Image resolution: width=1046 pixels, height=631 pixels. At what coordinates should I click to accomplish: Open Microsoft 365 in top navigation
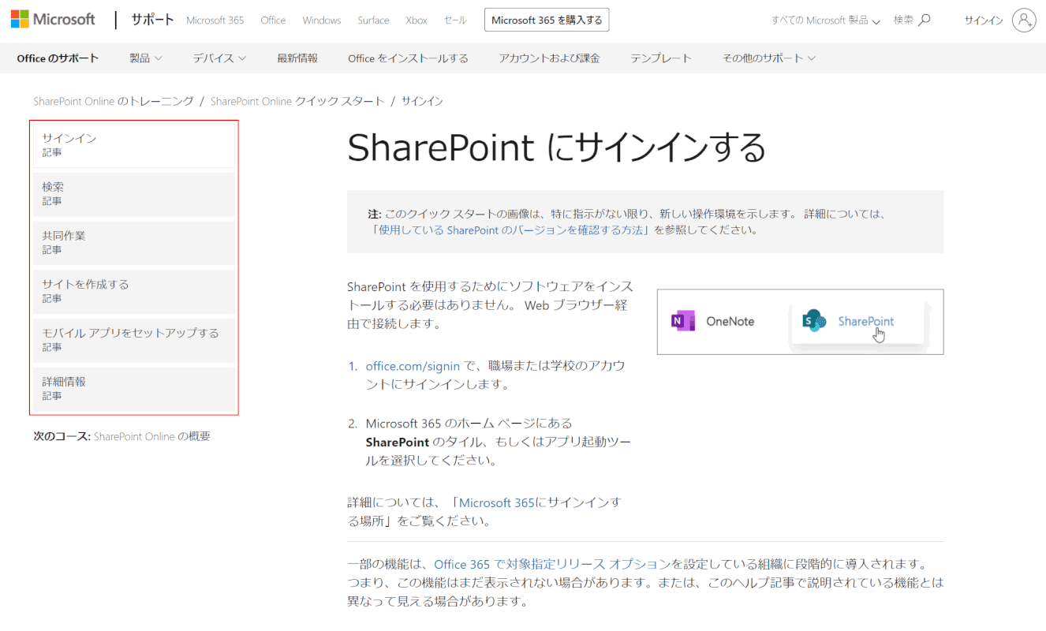click(x=215, y=21)
